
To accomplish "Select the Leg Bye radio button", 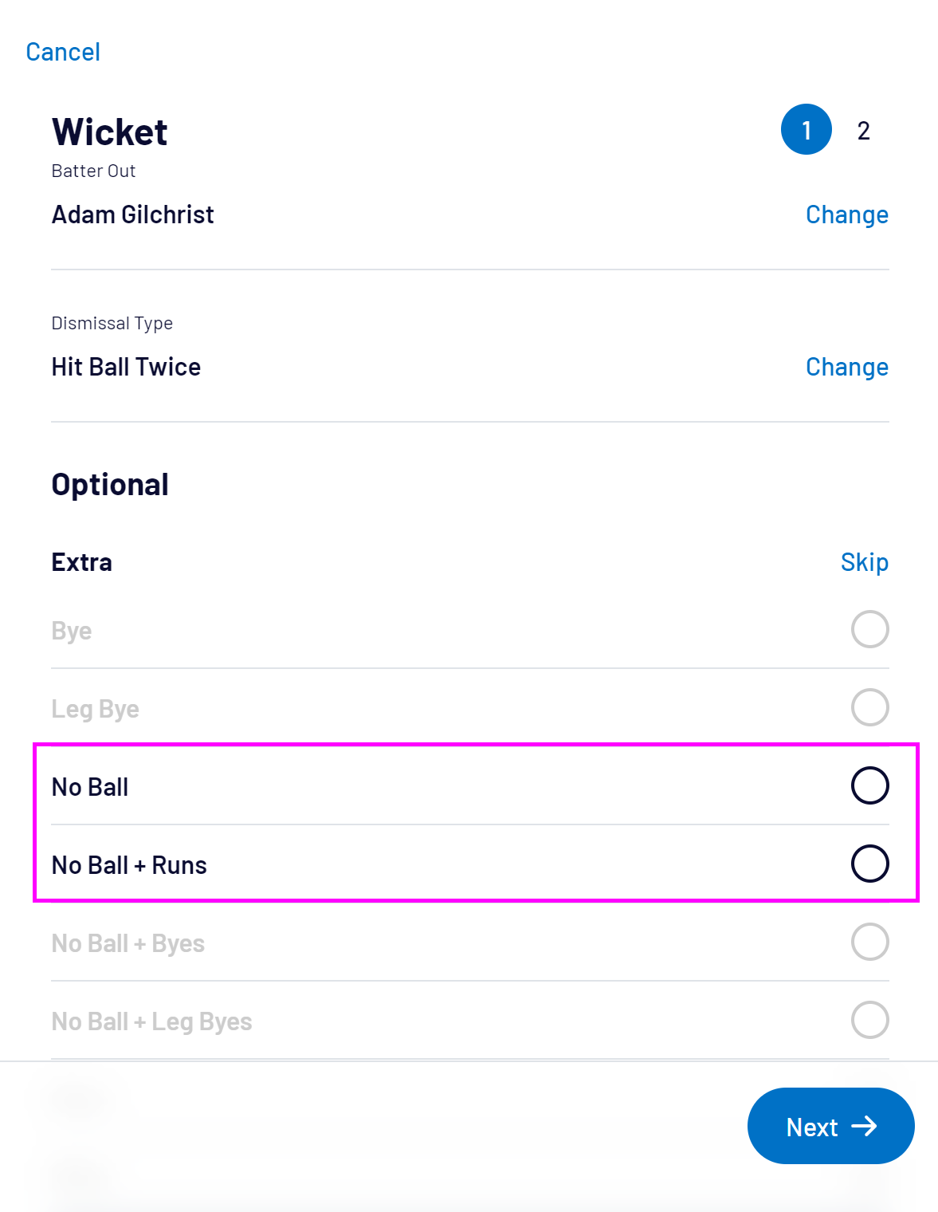I will coord(869,707).
